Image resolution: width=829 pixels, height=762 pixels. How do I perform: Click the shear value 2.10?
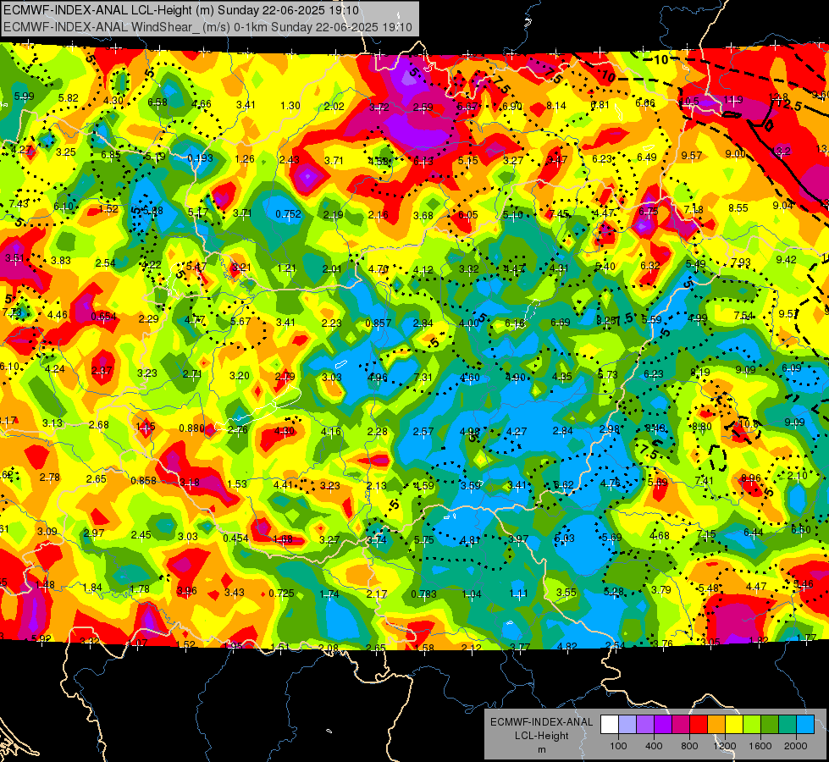pos(798,475)
